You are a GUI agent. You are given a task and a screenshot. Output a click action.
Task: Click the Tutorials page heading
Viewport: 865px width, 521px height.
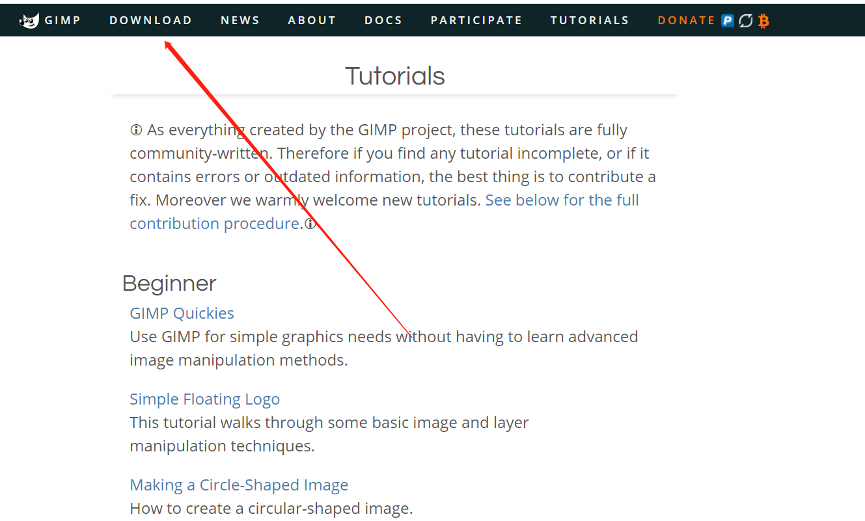click(x=395, y=76)
